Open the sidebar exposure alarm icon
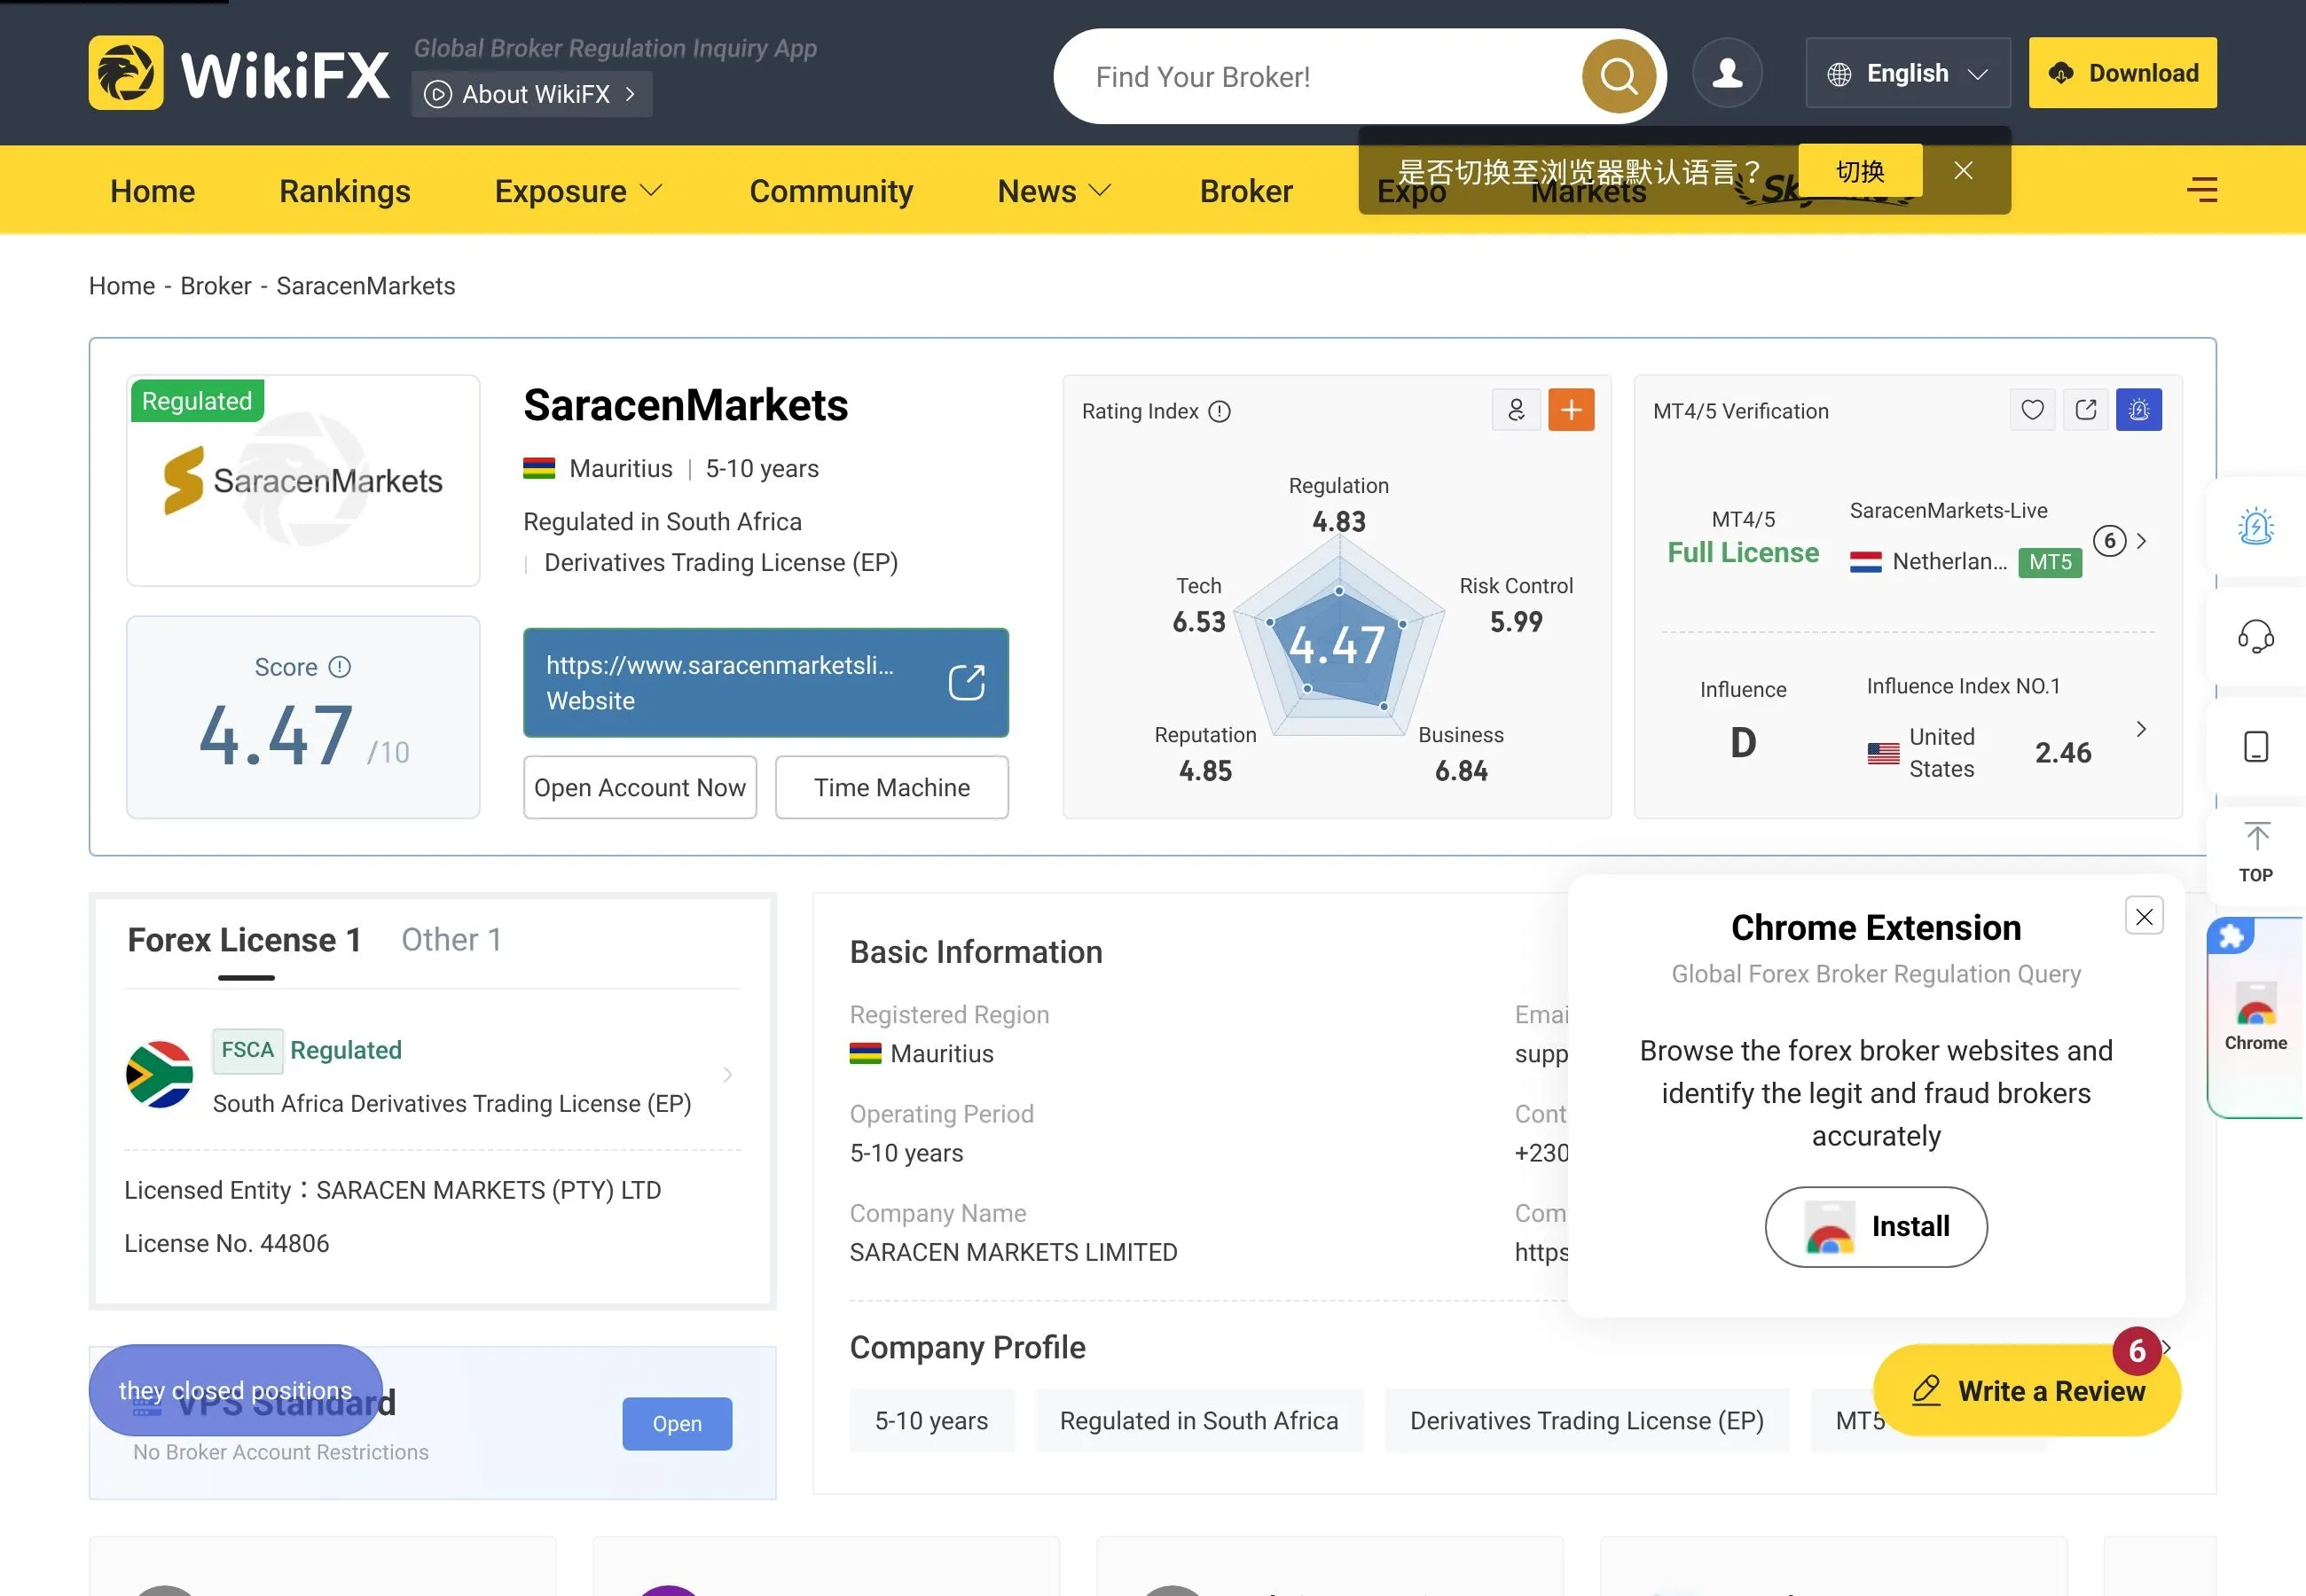 tap(2256, 526)
